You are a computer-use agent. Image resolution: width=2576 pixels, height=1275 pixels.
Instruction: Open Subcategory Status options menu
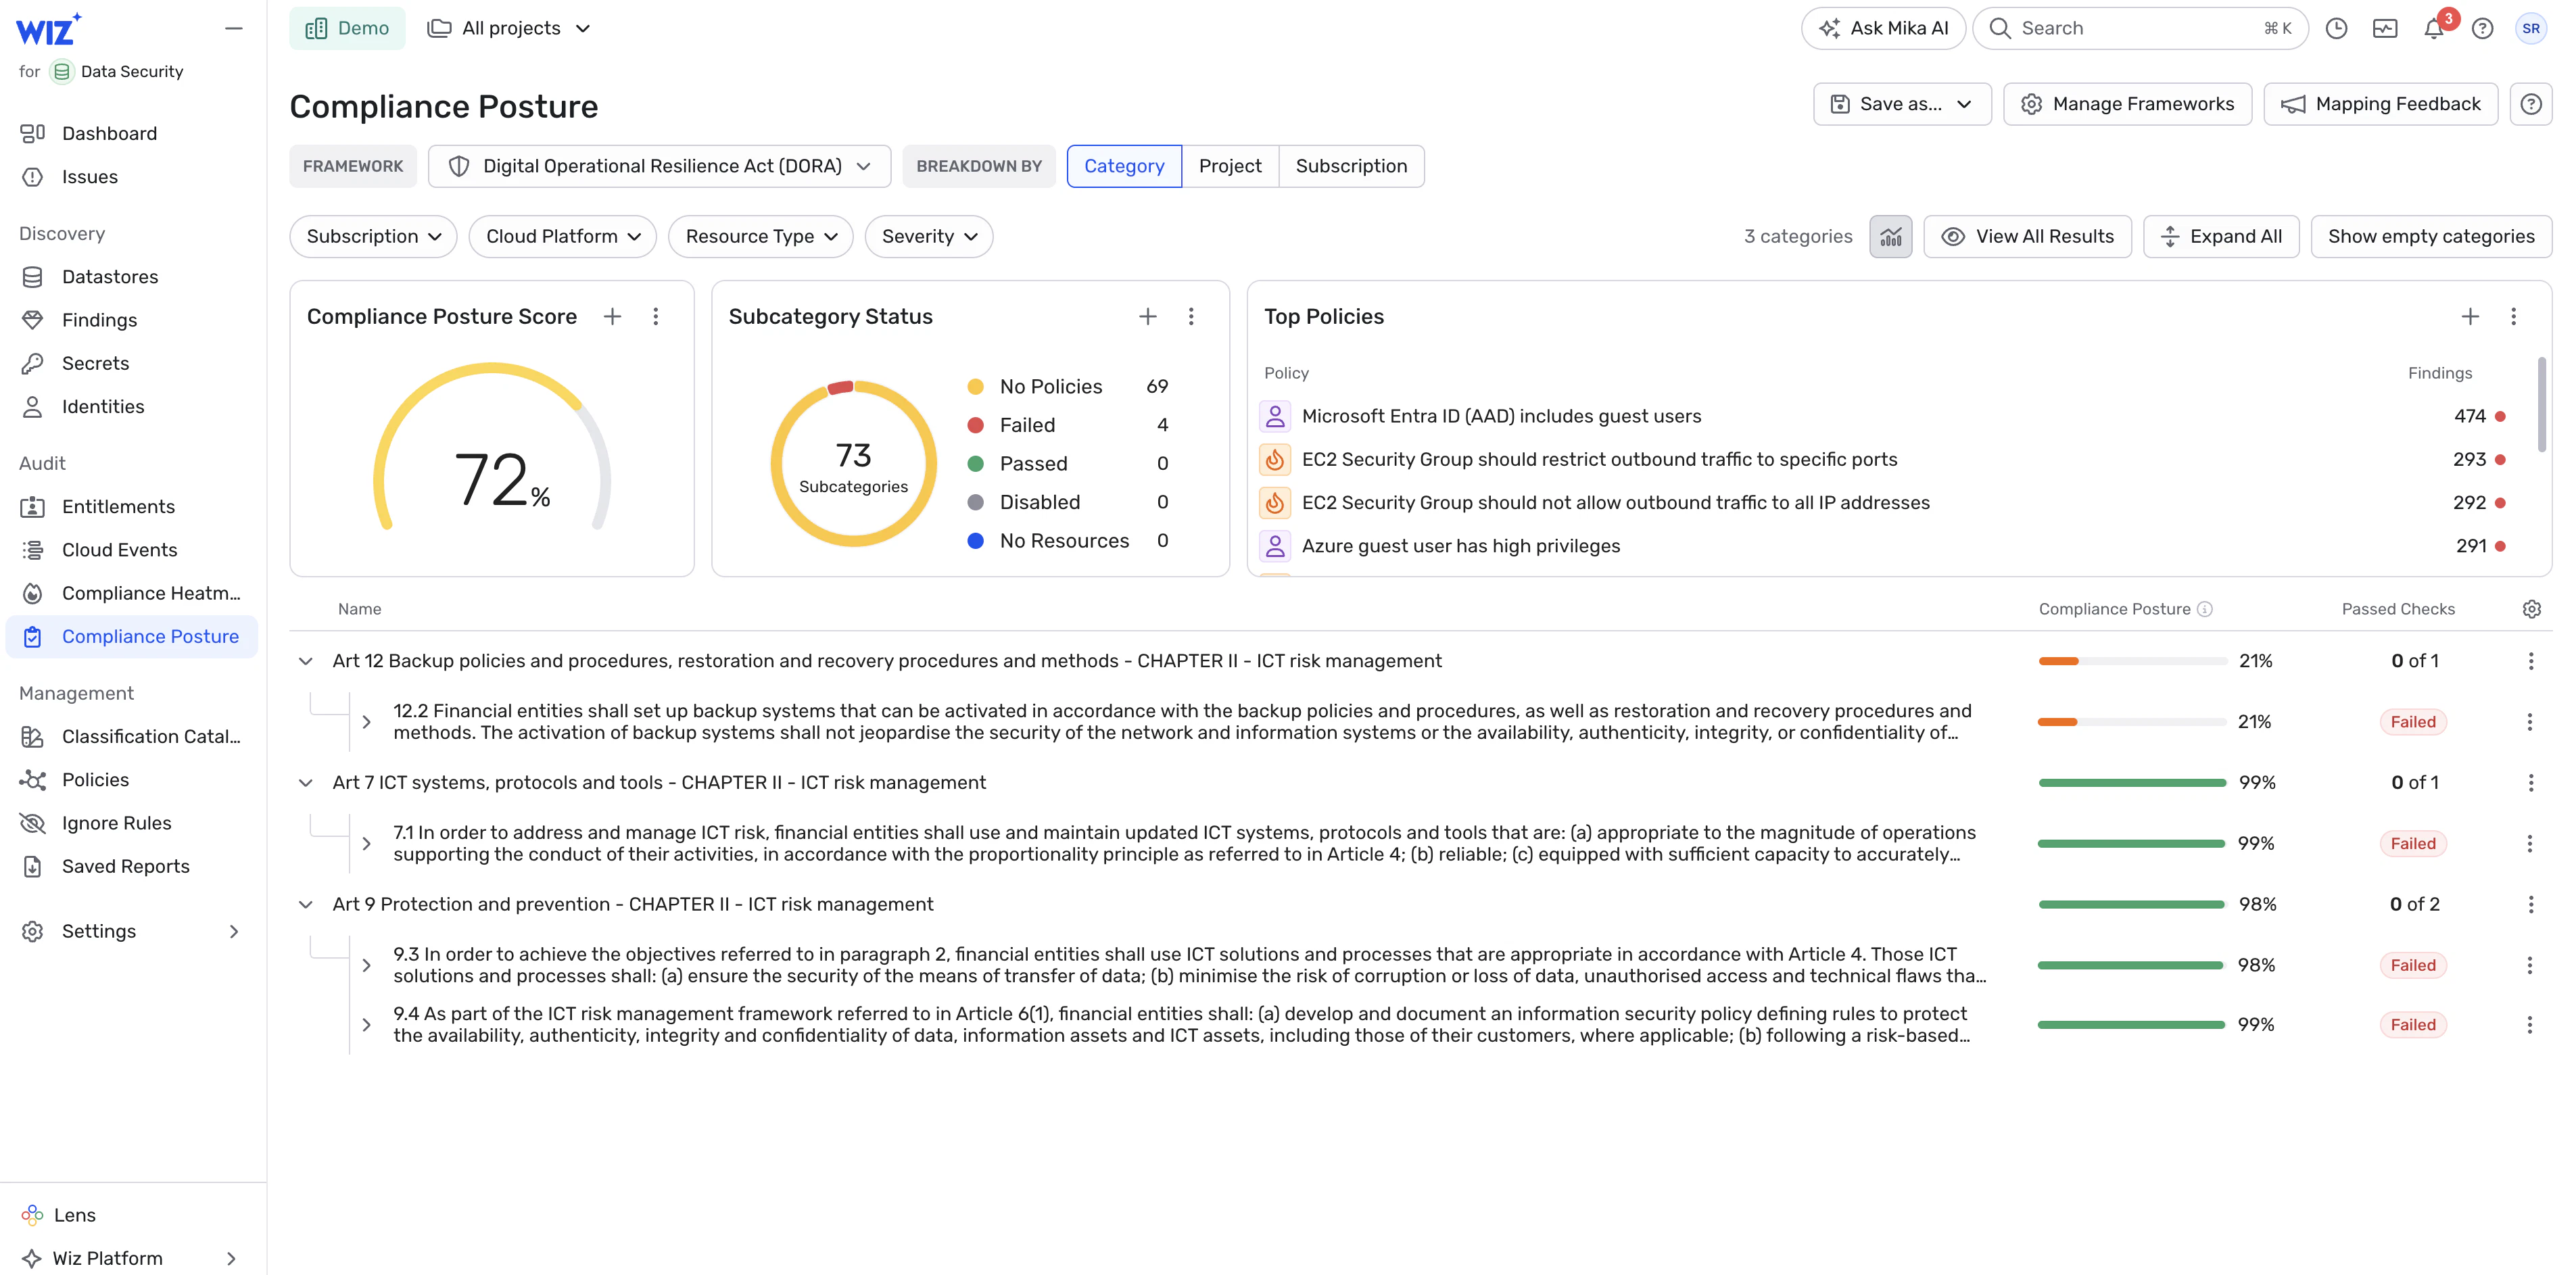1191,316
